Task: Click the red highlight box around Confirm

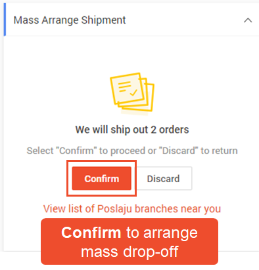Action: (x=102, y=178)
